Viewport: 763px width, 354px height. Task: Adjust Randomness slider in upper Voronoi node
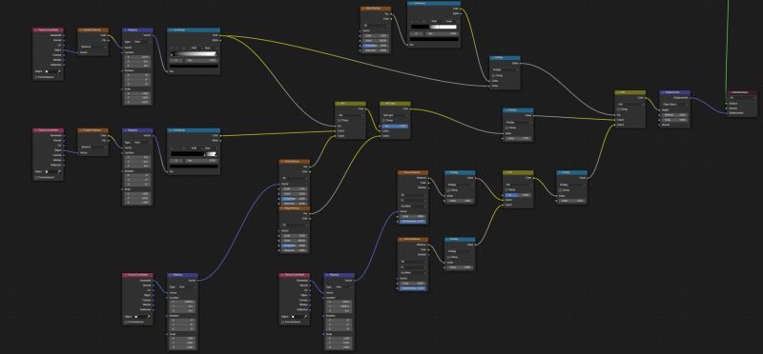413,222
